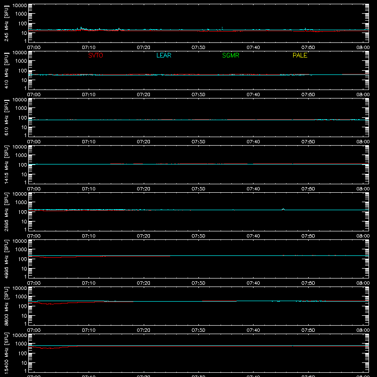This screenshot has height=377, width=377.
Task: Select the 4995 MHz [SFU] axis title
Action: coord(6,259)
